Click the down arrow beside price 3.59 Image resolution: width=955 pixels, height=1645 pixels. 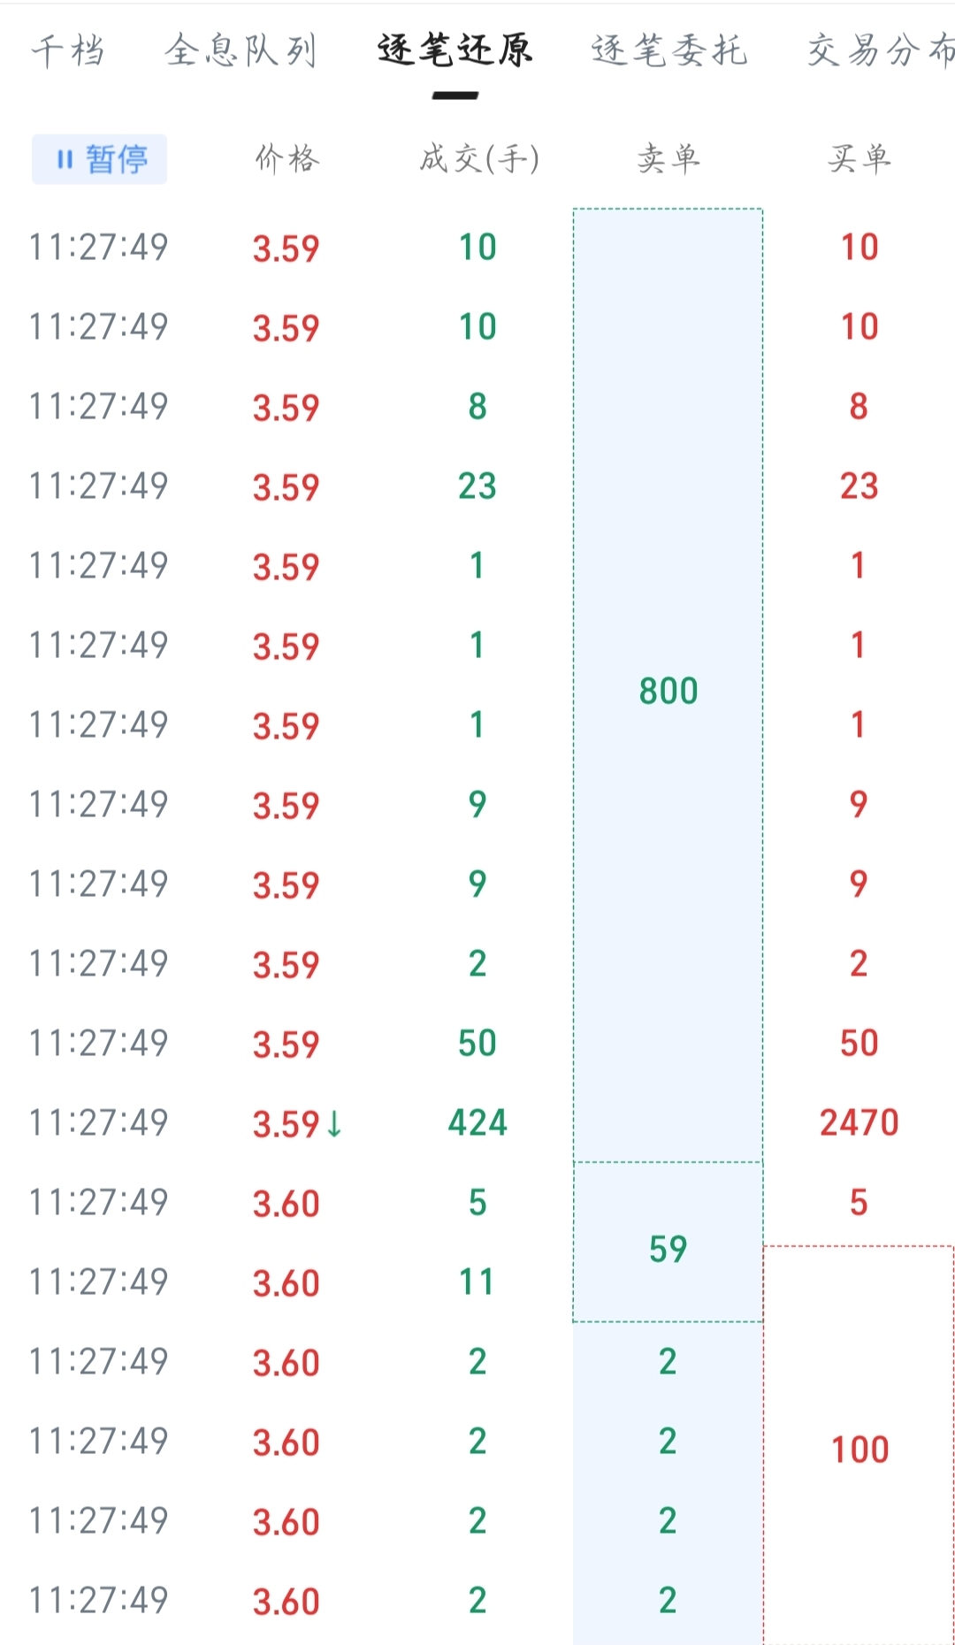[334, 1123]
